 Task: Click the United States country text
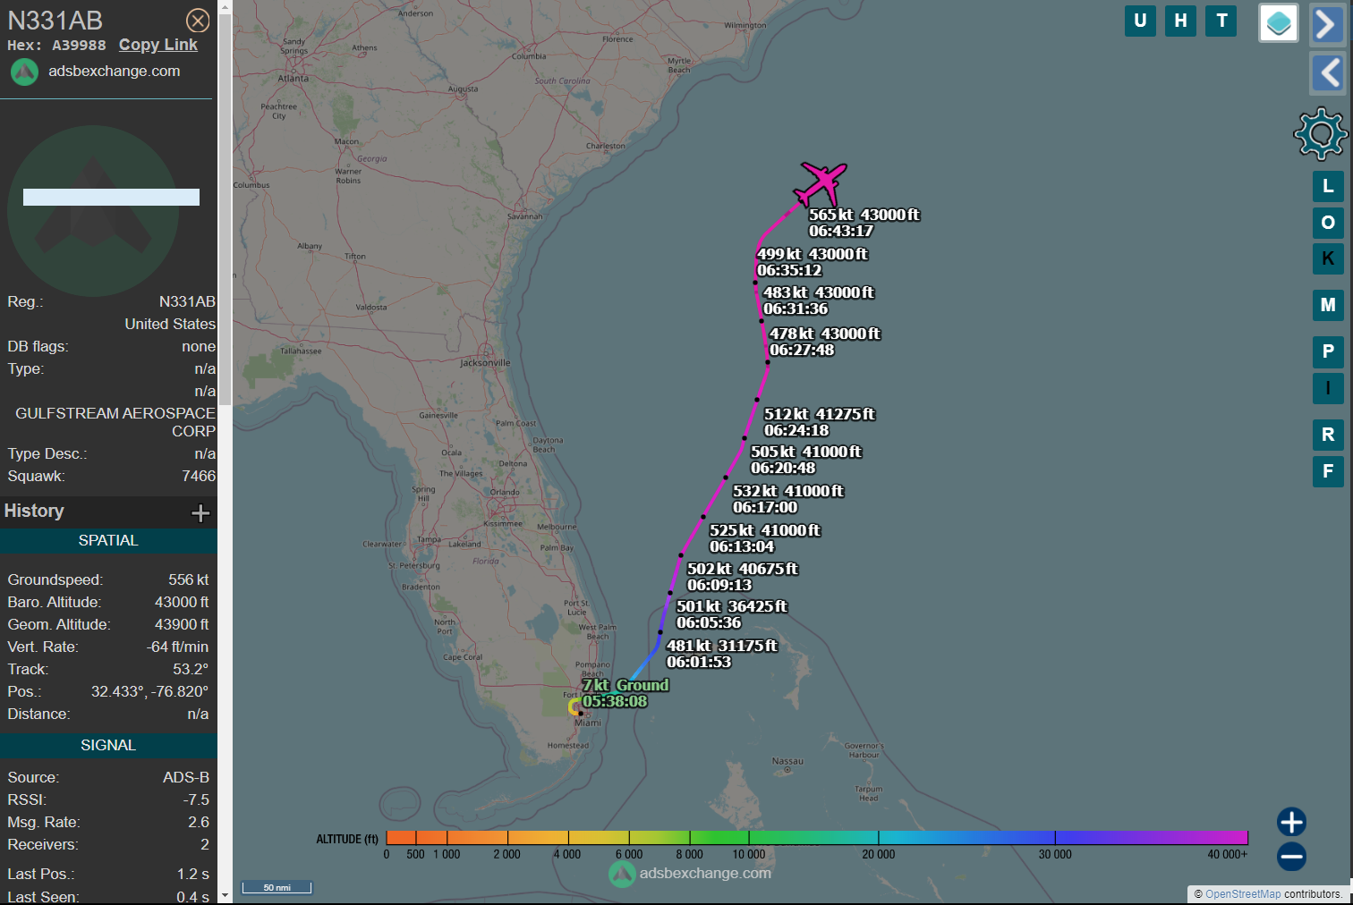click(x=170, y=324)
